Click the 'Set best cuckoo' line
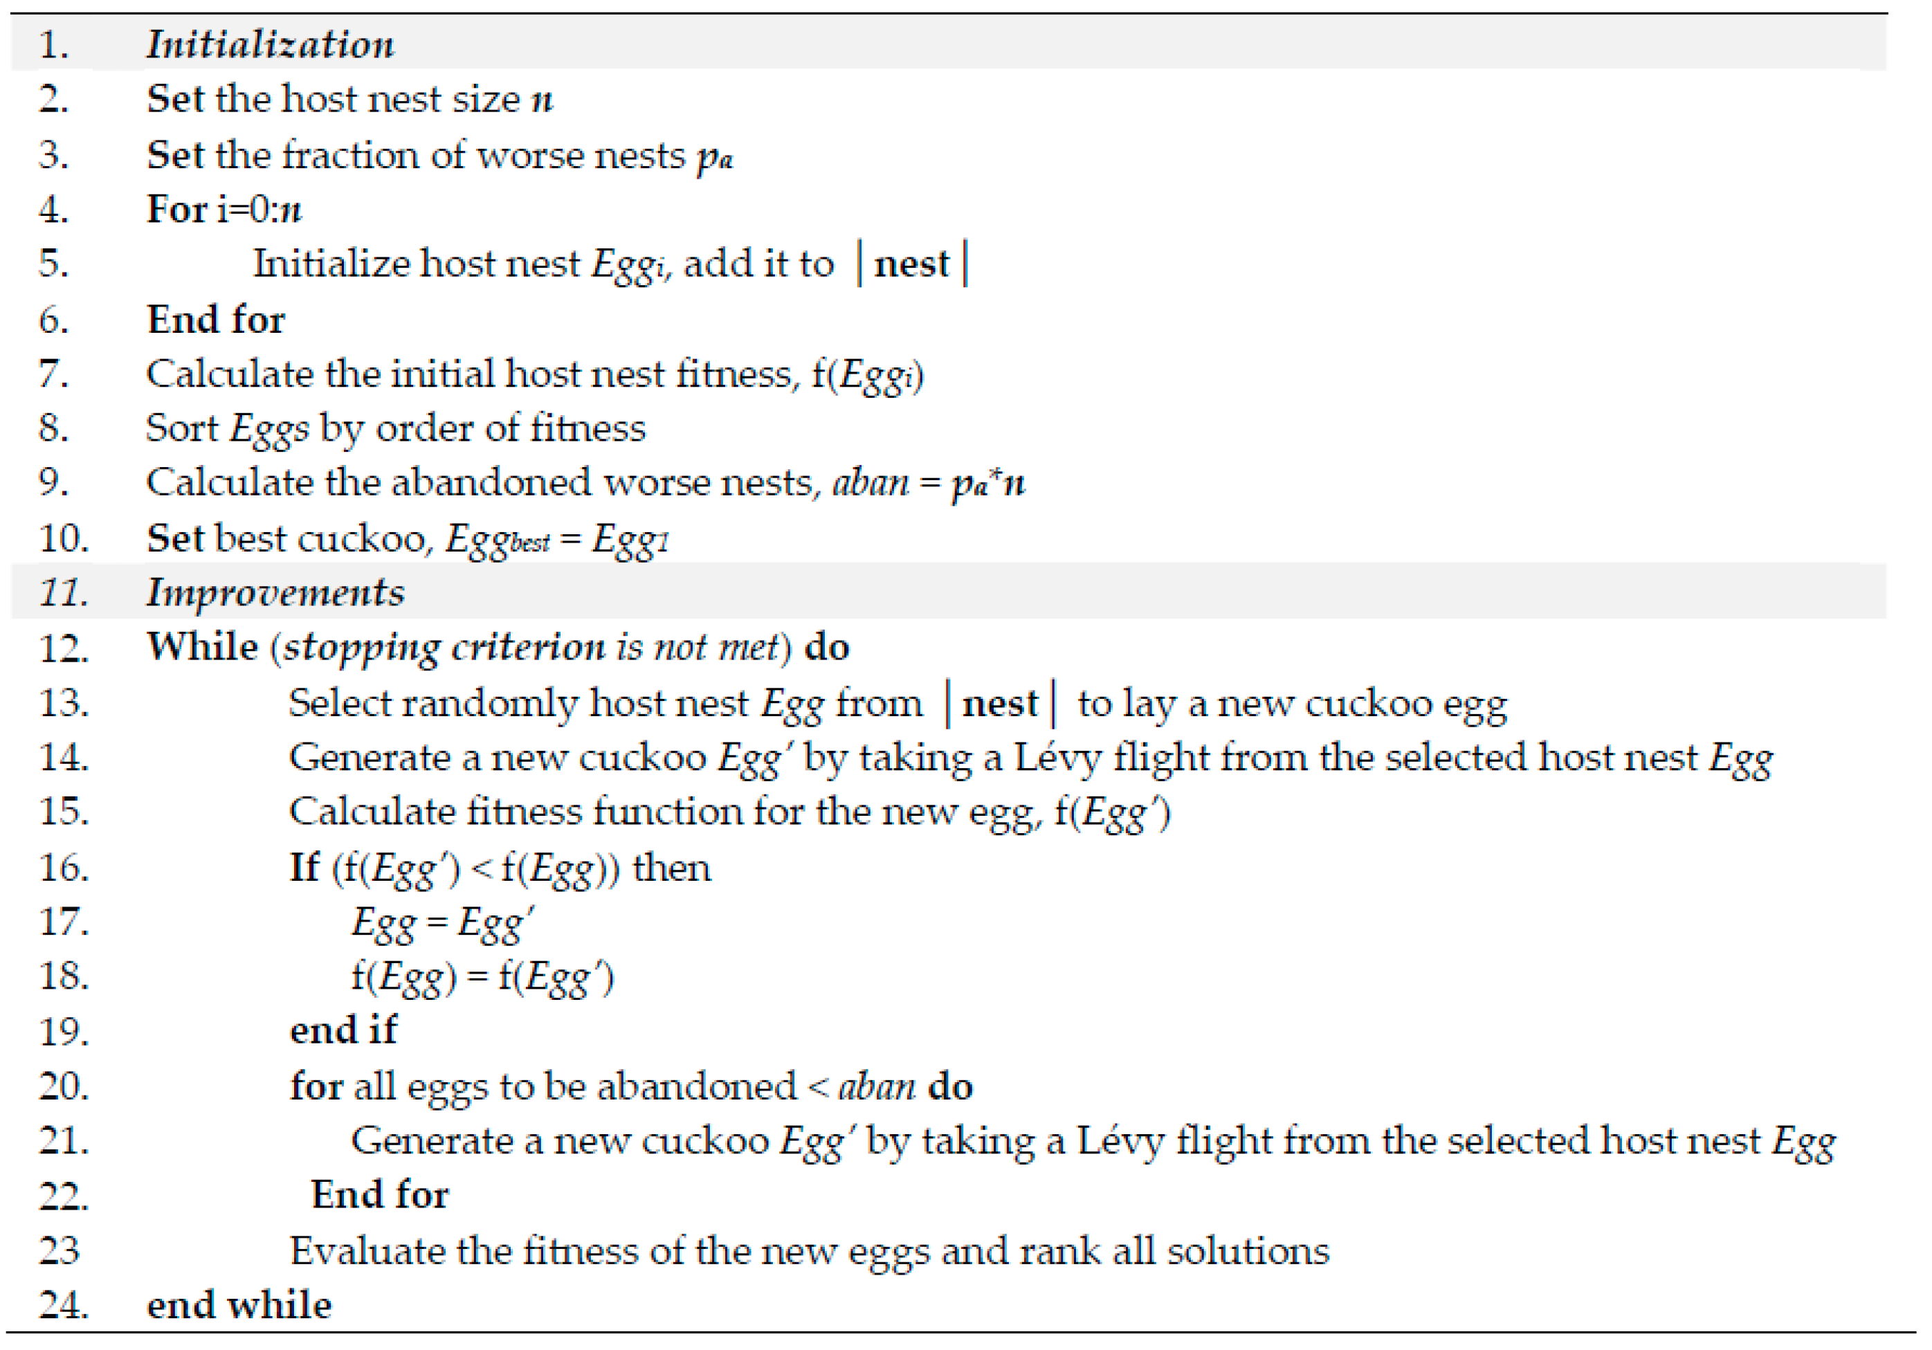The image size is (1932, 1350). pyautogui.click(x=408, y=538)
